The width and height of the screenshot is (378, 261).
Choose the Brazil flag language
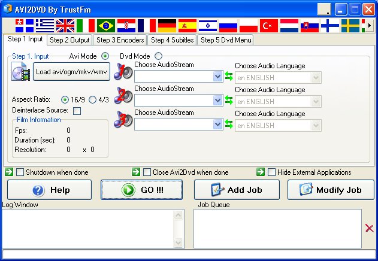click(x=106, y=25)
